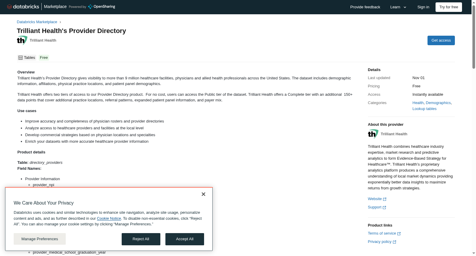476x256 pixels.
Task: Click the 'Provider Information' list item
Action: click(x=43, y=179)
